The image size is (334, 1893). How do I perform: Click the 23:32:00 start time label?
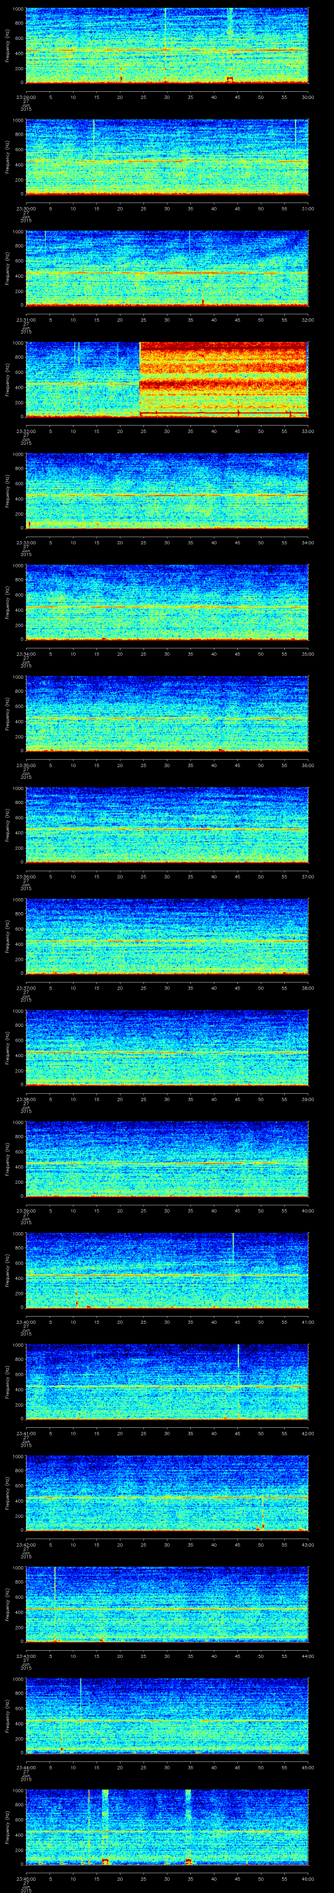(26, 431)
